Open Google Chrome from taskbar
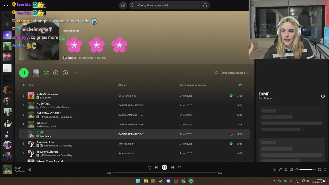The width and height of the screenshot is (329, 185). point(184,181)
